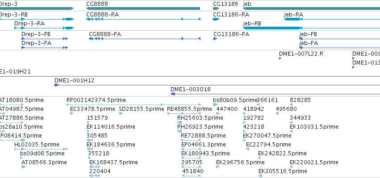
Task: Select the SD28155.5prime EST arrow
Action: click(x=121, y=113)
